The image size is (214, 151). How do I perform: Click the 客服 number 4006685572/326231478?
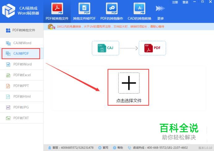point(77,148)
